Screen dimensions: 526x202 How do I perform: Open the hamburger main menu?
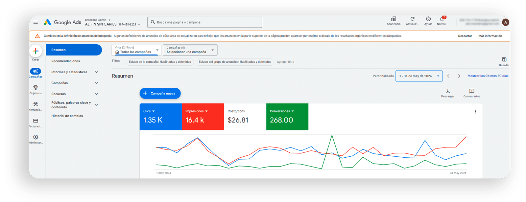pos(36,22)
